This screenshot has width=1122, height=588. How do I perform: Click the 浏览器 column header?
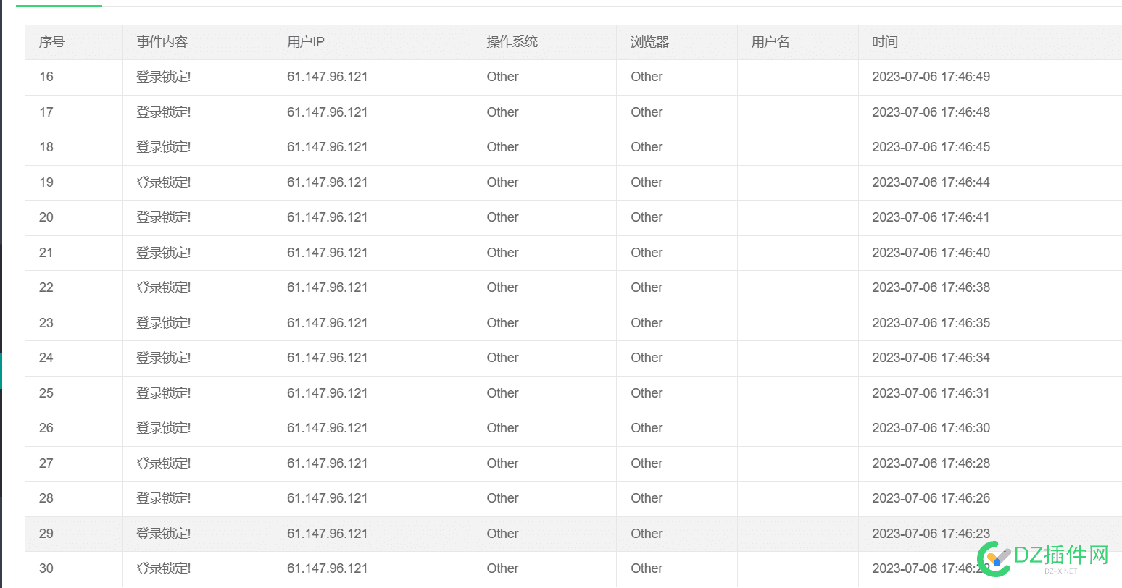tap(649, 42)
